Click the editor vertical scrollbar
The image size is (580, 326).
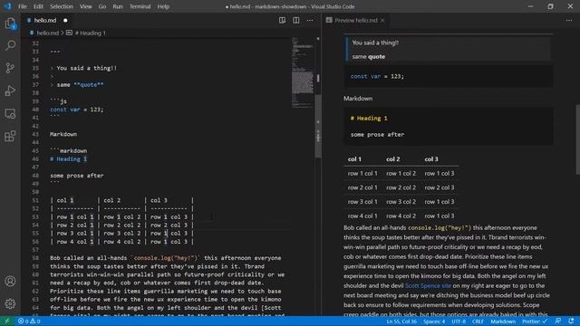pyautogui.click(x=318, y=126)
